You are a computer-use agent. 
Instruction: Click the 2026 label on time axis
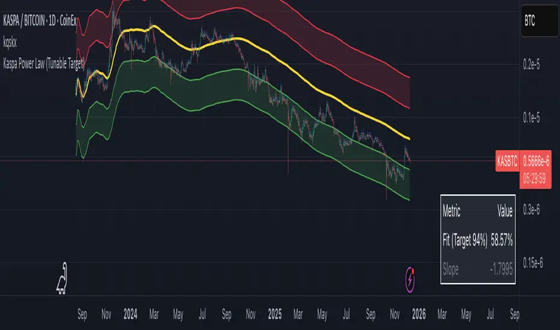coord(419,314)
